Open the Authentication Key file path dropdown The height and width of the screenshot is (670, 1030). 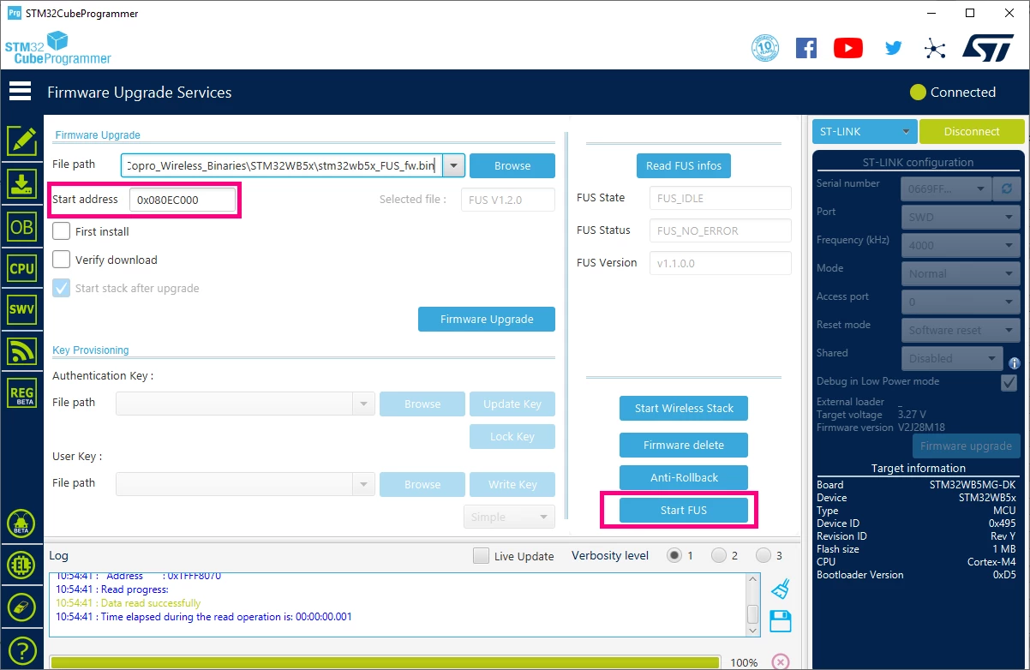coord(364,404)
